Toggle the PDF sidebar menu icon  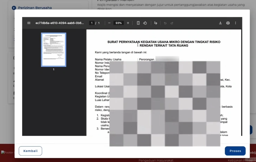tap(29, 23)
